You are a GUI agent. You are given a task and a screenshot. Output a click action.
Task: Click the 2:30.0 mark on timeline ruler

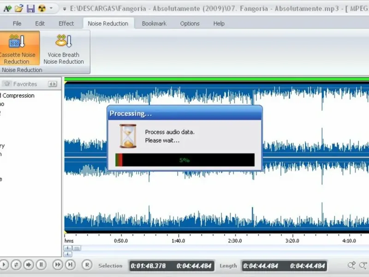click(x=235, y=241)
